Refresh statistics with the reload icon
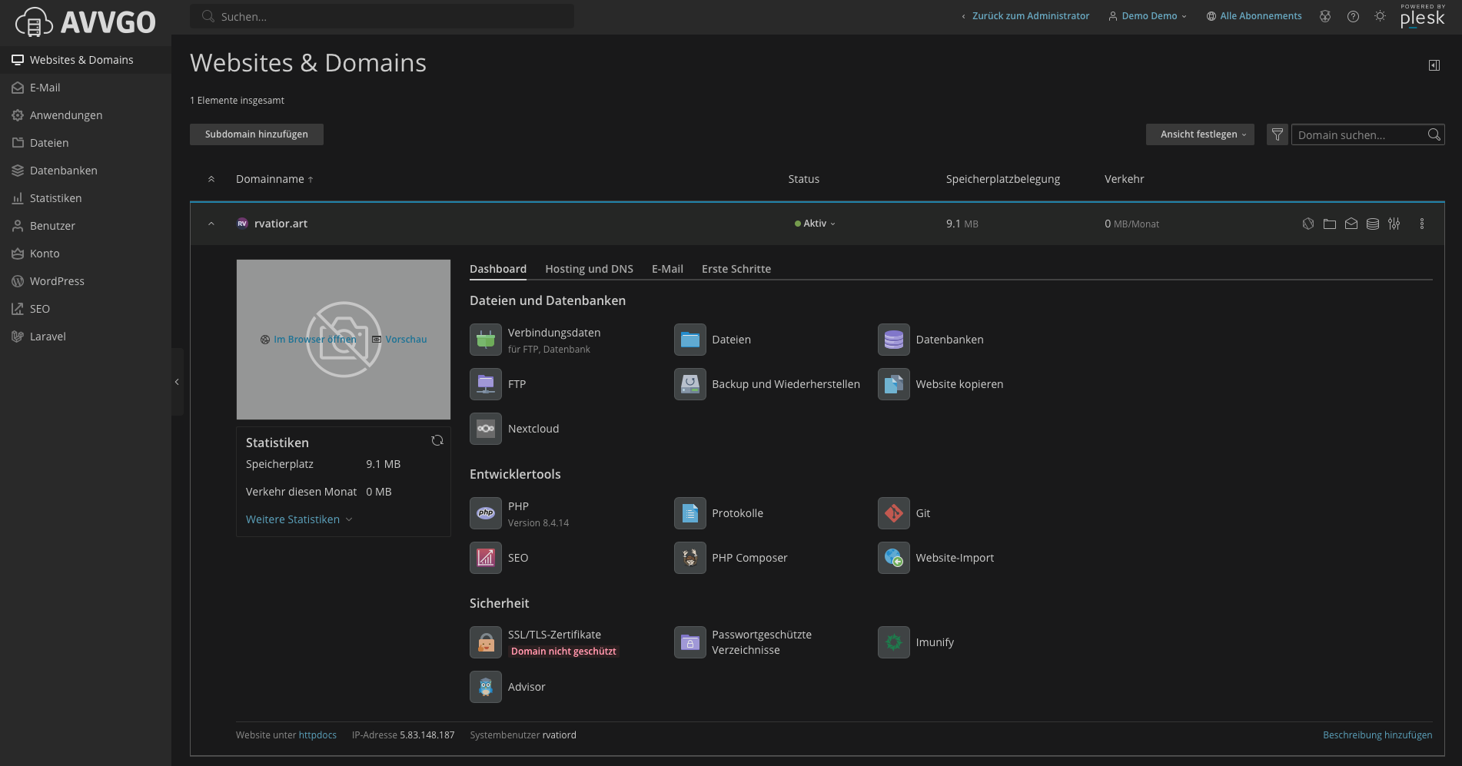1462x766 pixels. 437,441
